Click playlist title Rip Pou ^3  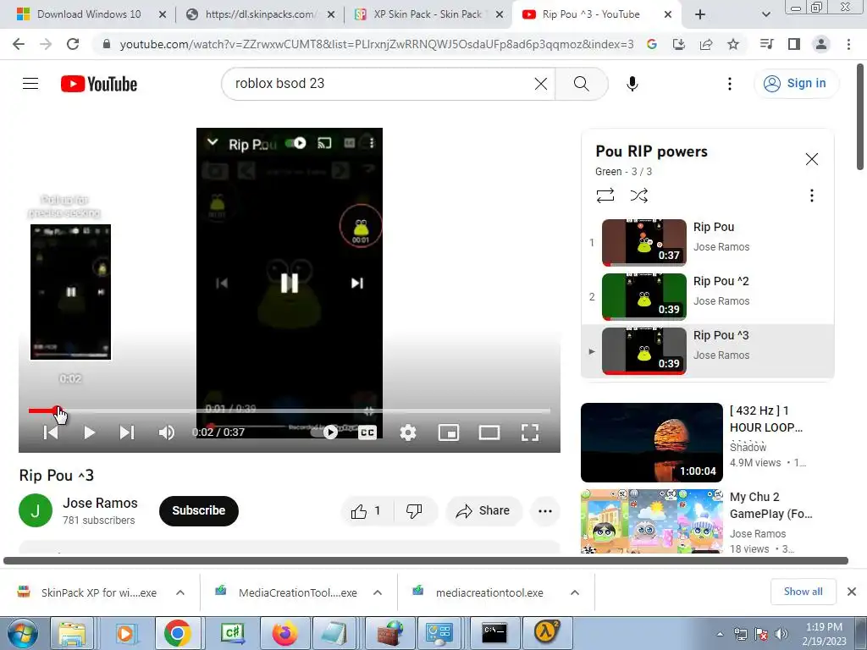(721, 335)
